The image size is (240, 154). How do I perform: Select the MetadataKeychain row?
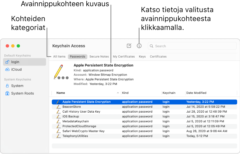pos(144,121)
